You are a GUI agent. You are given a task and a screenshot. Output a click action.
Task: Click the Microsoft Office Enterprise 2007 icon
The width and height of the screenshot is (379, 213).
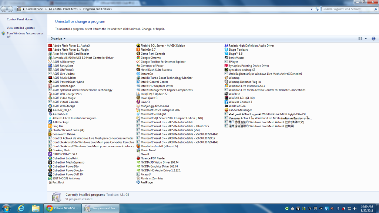pos(138,110)
